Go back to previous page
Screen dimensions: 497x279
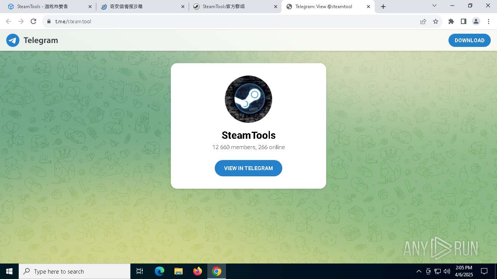9,21
